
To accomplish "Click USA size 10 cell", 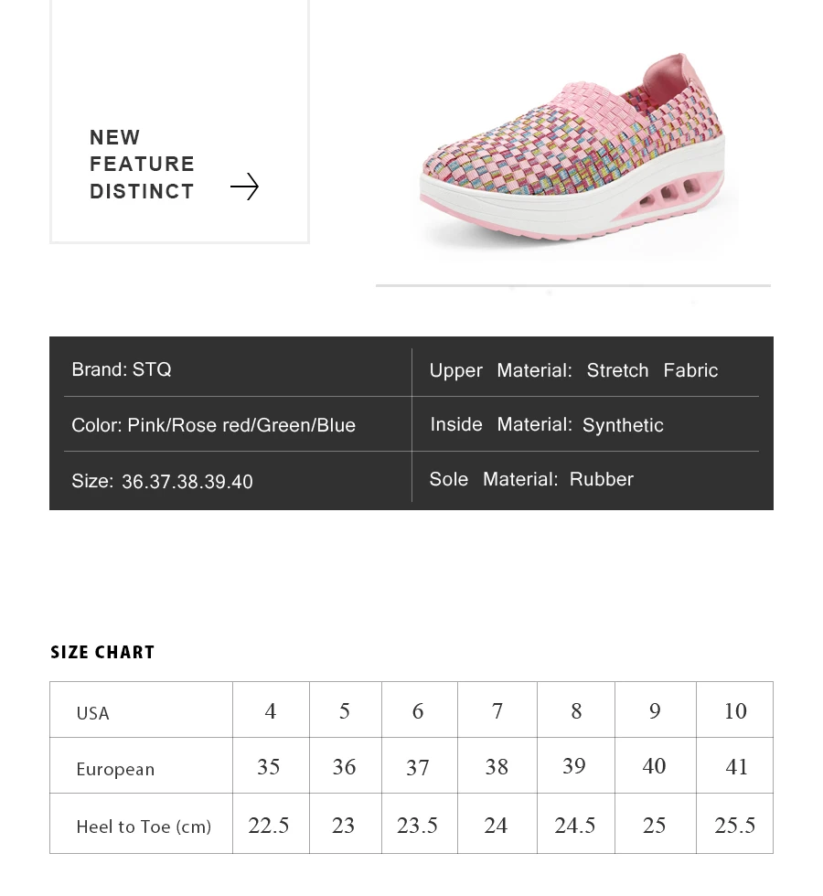I will [734, 709].
